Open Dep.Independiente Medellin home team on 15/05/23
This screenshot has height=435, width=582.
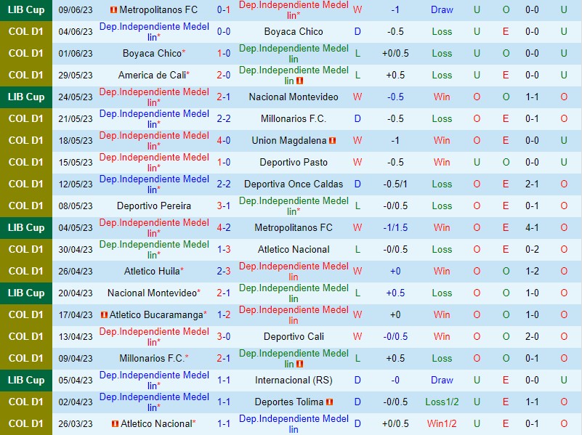pyautogui.click(x=154, y=163)
